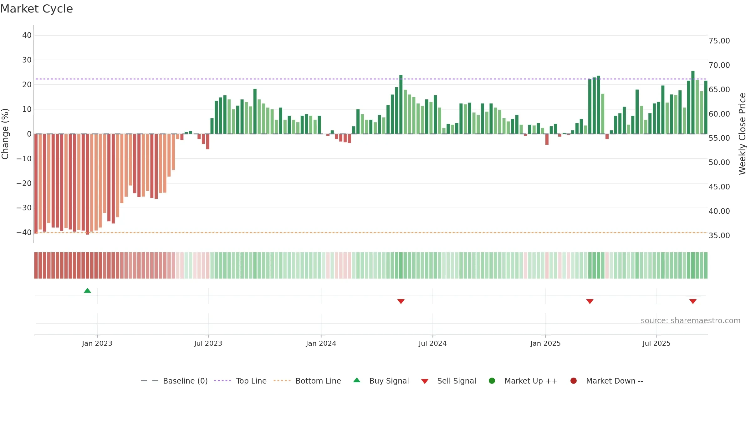Click the green triangle icon in the legend
The width and height of the screenshot is (751, 422).
[x=357, y=380]
